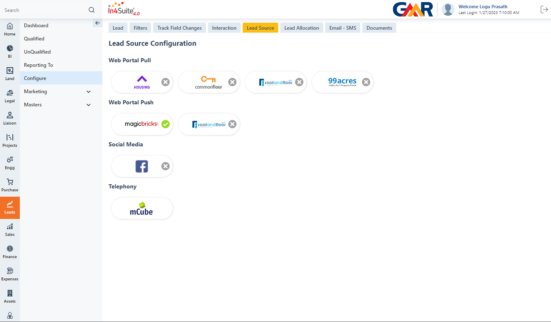Screen dimensions: 551x322
Task: Open the Qualified leads link
Action: point(34,39)
